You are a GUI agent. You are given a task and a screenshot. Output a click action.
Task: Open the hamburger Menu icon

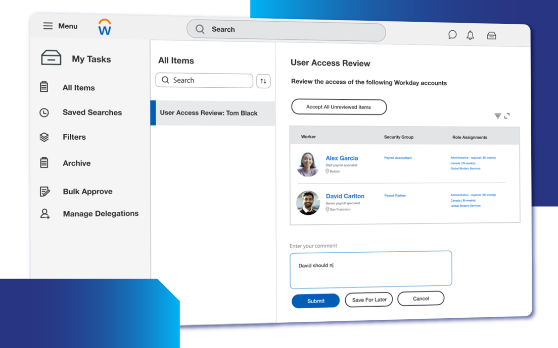point(48,26)
